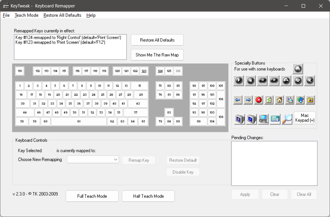This screenshot has height=217, width=330.
Task: Click the Disable Key button
Action: (x=183, y=172)
